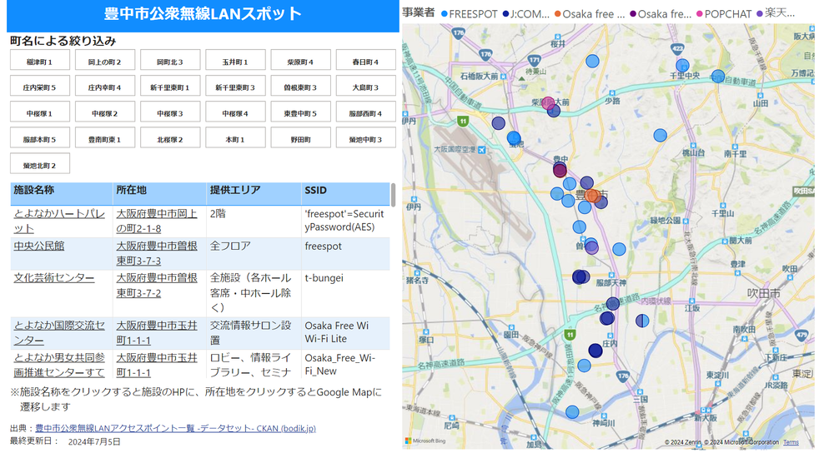Choose the 服部本町 5 filter

pyautogui.click(x=40, y=138)
